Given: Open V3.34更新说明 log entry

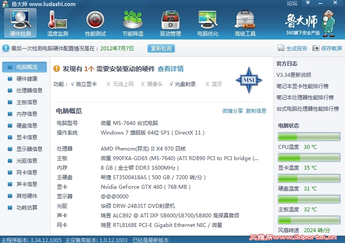Looking at the screenshot, I should point(293,75).
